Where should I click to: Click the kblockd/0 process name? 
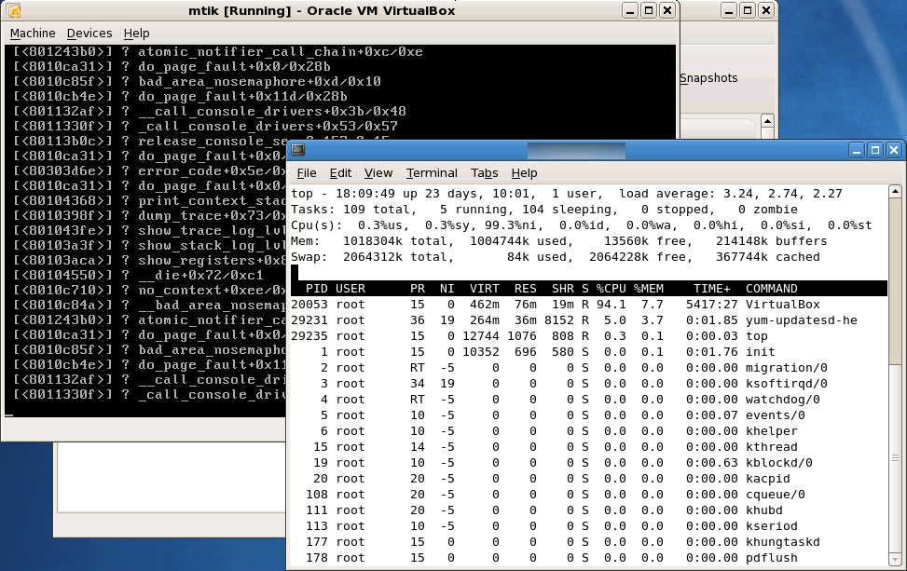(x=778, y=463)
